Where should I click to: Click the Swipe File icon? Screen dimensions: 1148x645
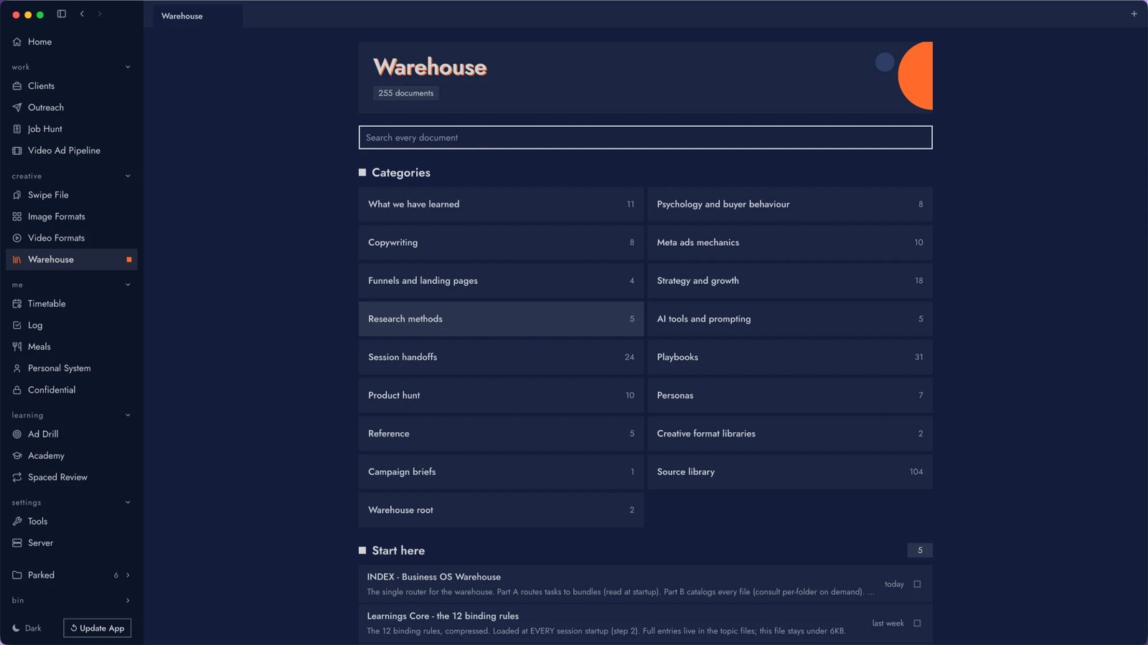tap(17, 195)
